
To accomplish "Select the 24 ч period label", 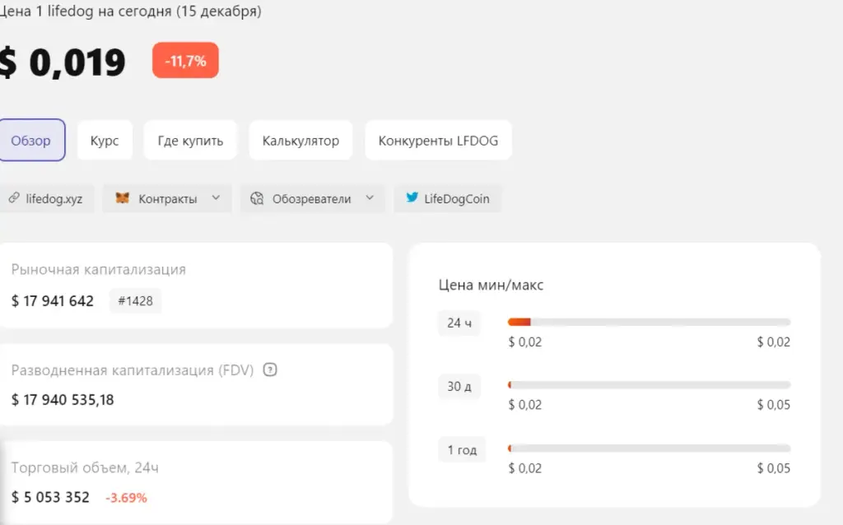I will coord(459,323).
